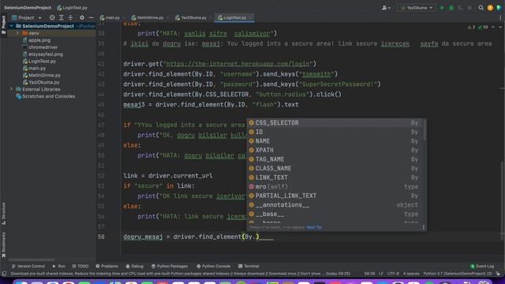Open the Problems tool window
Image resolution: width=505 pixels, height=284 pixels.
coord(107,267)
